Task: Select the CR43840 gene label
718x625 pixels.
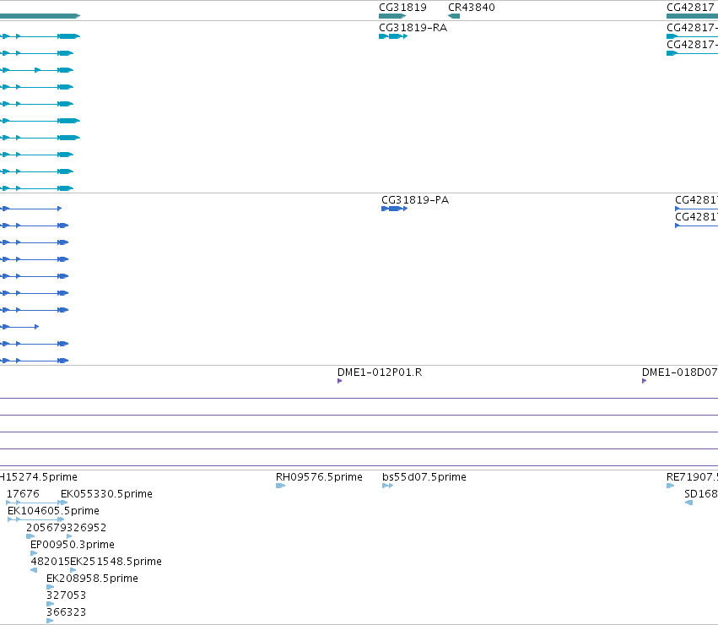Action: tap(471, 8)
